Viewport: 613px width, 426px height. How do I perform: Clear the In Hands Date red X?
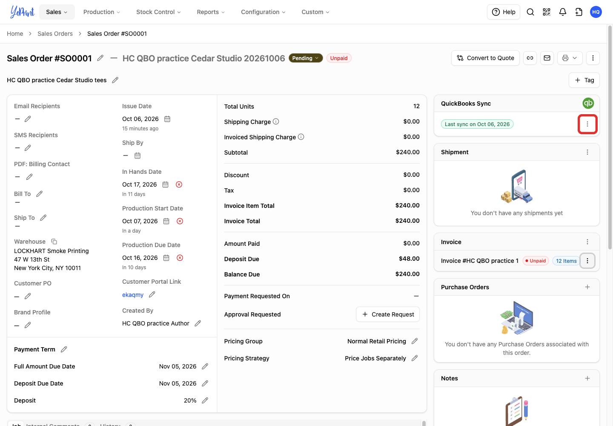[x=179, y=184]
